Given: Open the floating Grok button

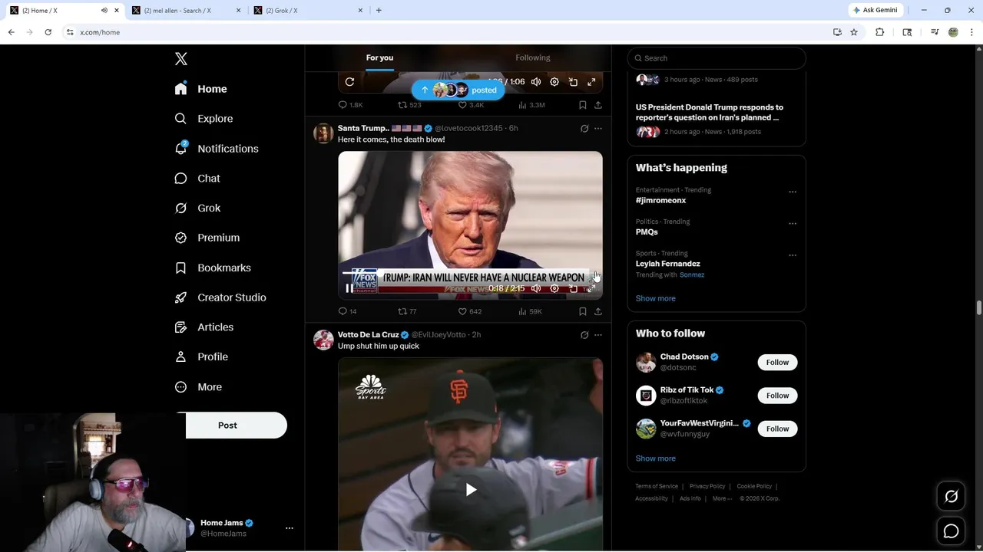Looking at the screenshot, I should pos(951,497).
